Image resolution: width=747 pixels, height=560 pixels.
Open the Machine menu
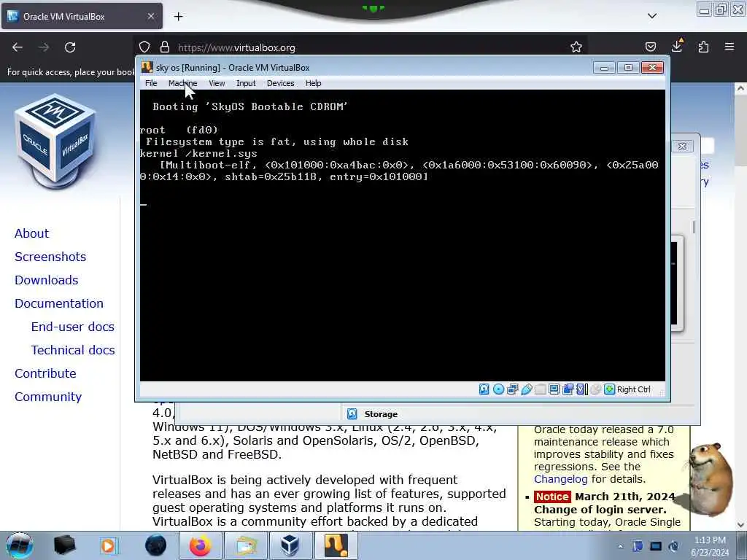[182, 83]
